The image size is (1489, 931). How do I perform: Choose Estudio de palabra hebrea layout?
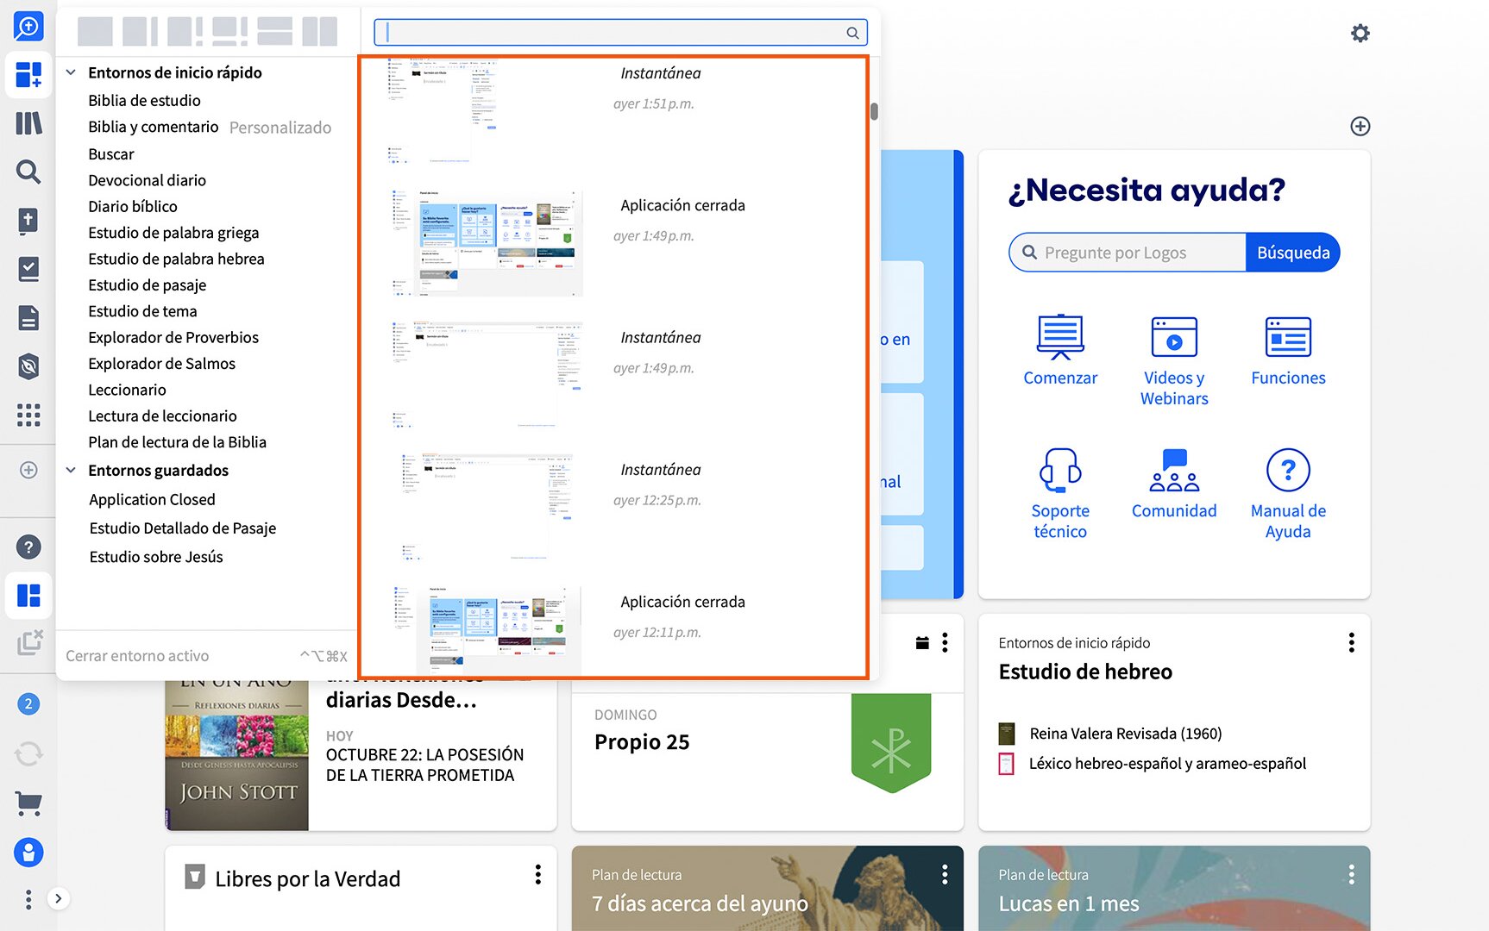176,259
